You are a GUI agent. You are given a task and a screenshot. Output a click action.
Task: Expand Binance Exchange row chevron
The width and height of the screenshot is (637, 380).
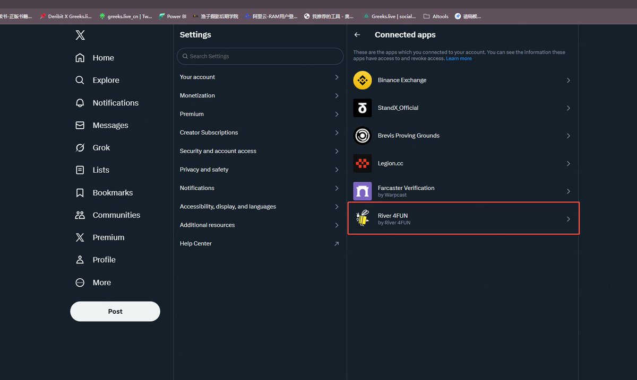click(x=568, y=81)
